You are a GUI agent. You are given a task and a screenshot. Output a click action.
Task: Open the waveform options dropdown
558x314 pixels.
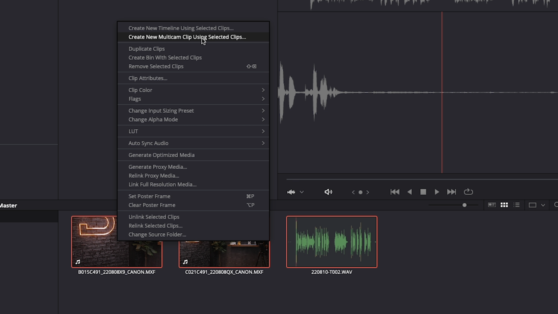coord(302,192)
